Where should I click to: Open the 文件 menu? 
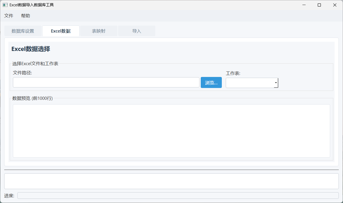9,16
